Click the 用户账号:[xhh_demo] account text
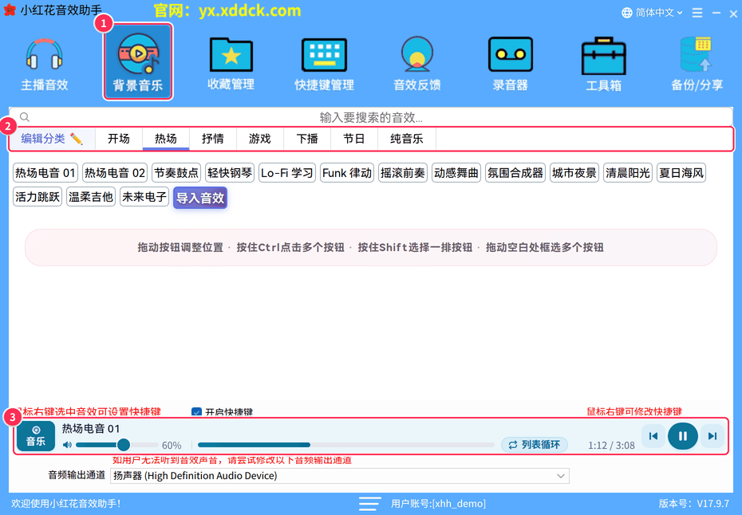The width and height of the screenshot is (742, 515). tap(438, 504)
